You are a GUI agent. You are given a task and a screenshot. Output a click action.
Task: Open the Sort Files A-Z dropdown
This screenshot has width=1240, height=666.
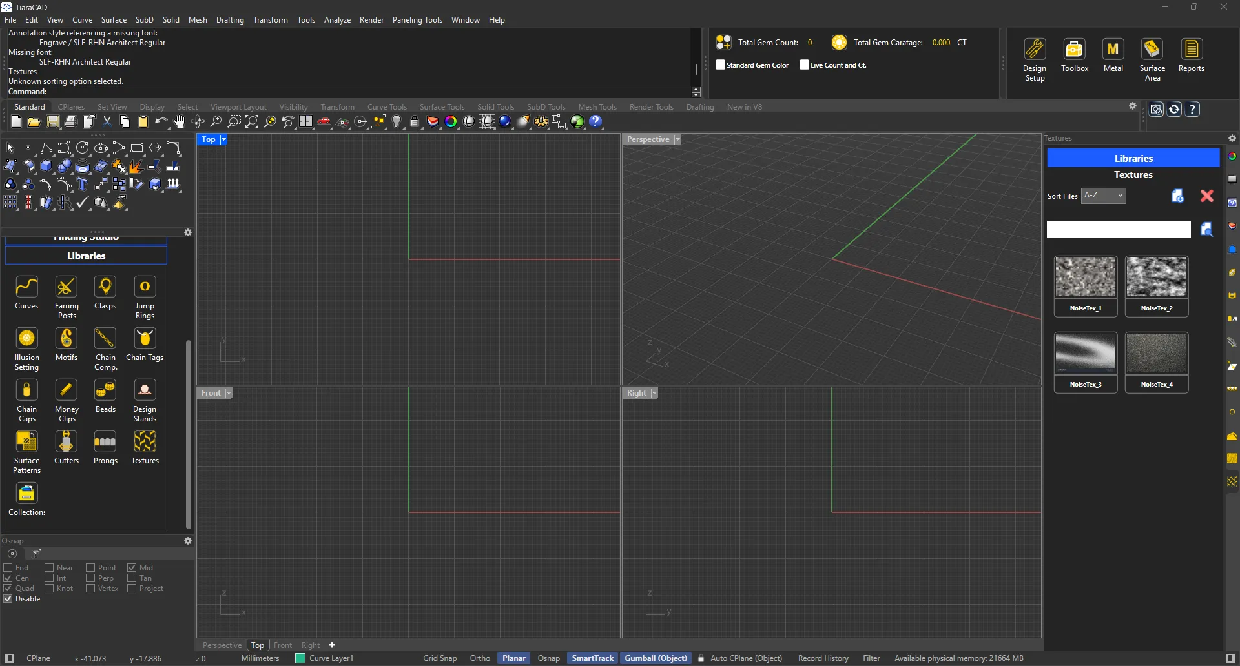1103,196
